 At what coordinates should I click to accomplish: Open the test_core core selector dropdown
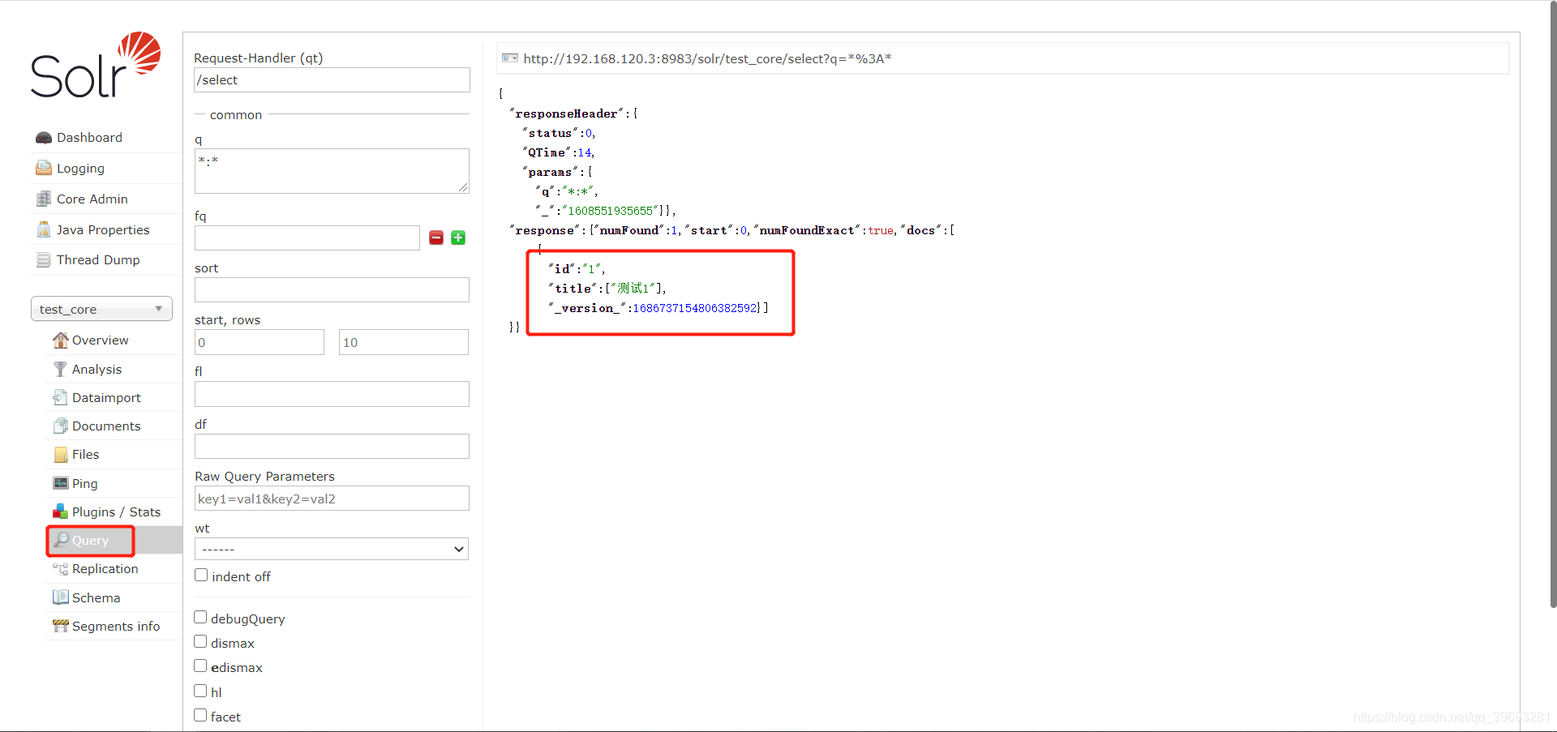(101, 309)
